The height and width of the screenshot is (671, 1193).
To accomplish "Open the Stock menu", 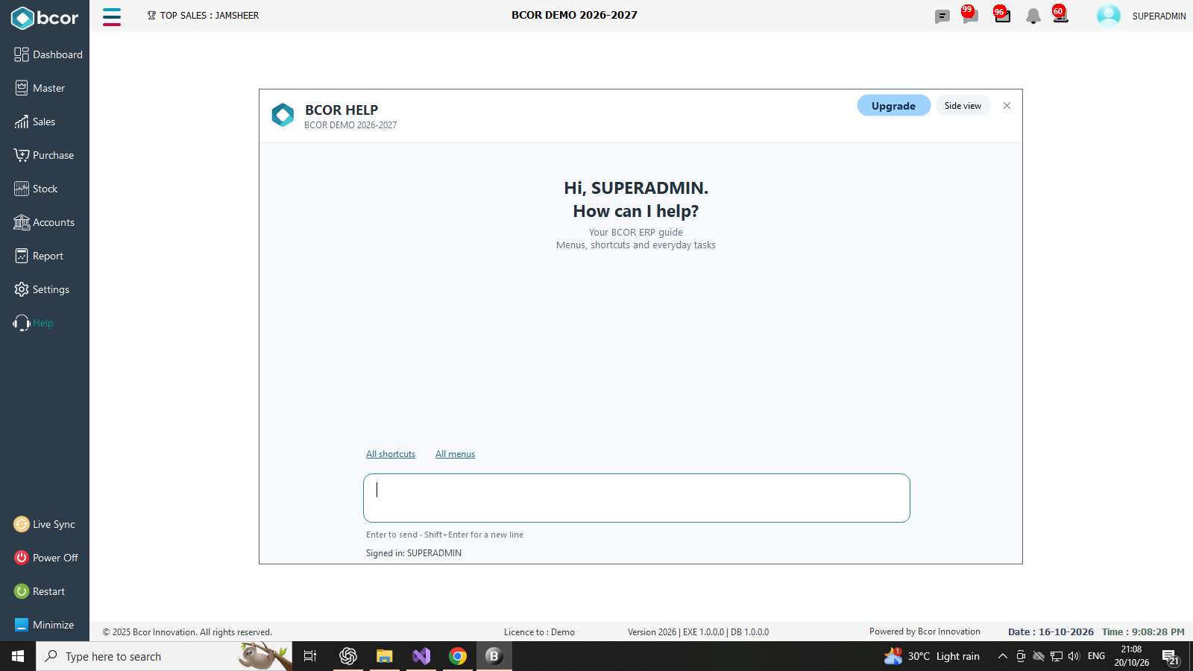I will pos(36,189).
